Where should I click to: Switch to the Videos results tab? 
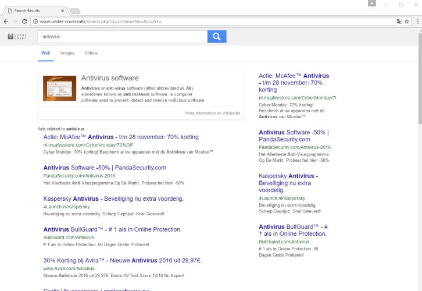click(x=91, y=53)
